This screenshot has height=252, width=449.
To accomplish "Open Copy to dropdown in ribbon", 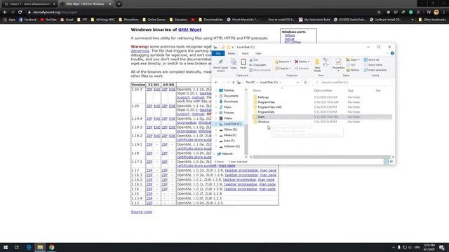I will point(283,69).
